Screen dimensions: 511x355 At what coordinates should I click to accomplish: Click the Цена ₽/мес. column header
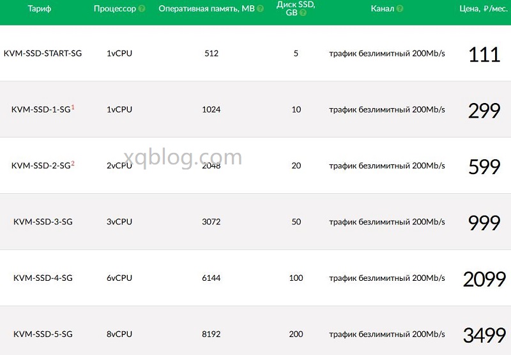(x=484, y=9)
